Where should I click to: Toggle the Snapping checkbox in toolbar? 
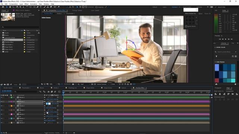click(96, 7)
